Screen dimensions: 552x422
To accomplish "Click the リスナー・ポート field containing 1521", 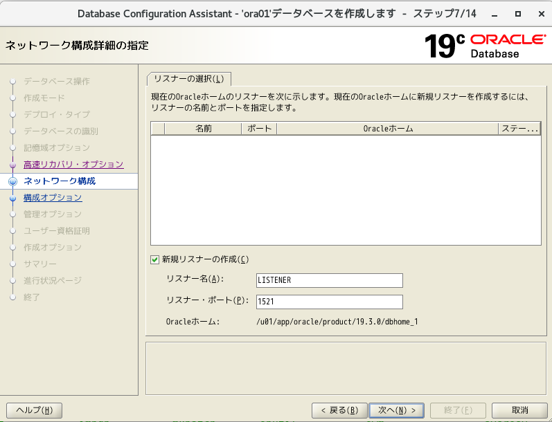I will click(330, 302).
